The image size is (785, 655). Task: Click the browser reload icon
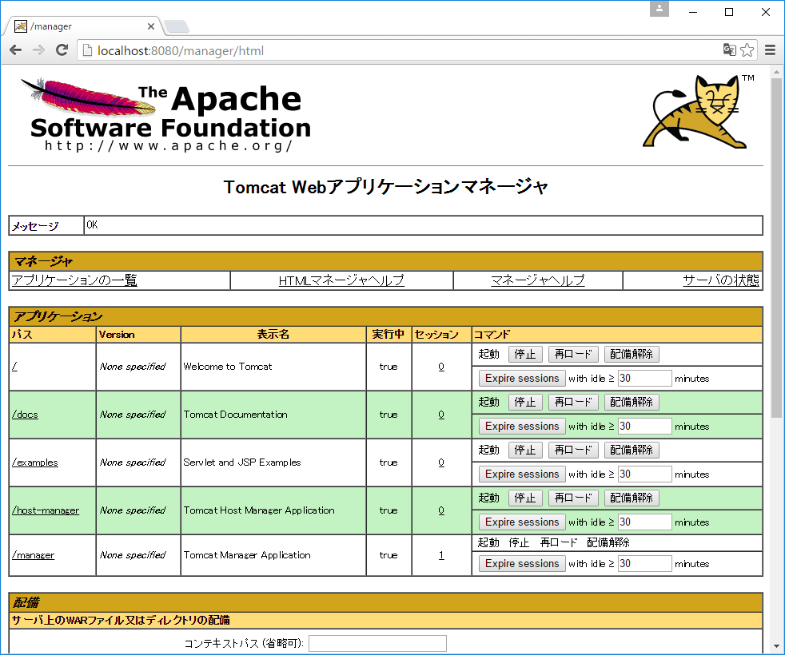pos(62,50)
